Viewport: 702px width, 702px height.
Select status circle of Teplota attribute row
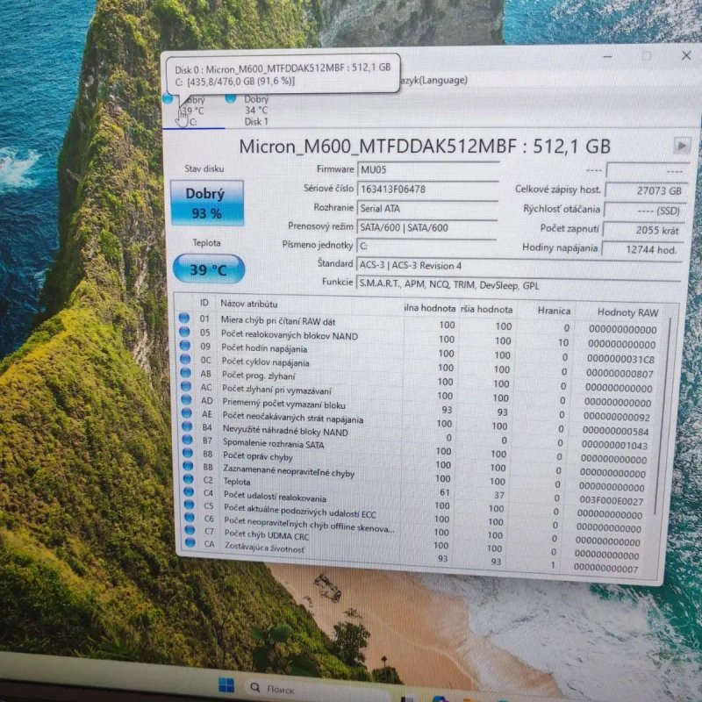point(189,479)
